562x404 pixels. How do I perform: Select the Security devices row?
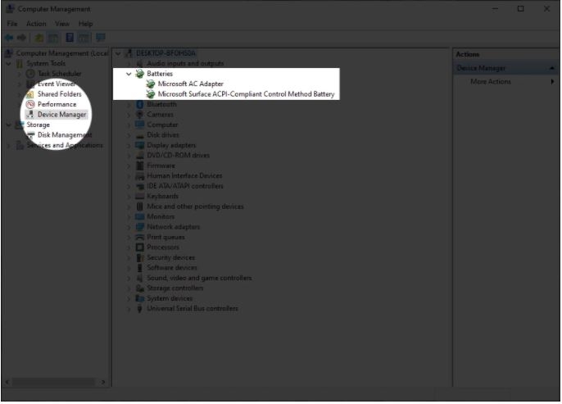point(170,258)
